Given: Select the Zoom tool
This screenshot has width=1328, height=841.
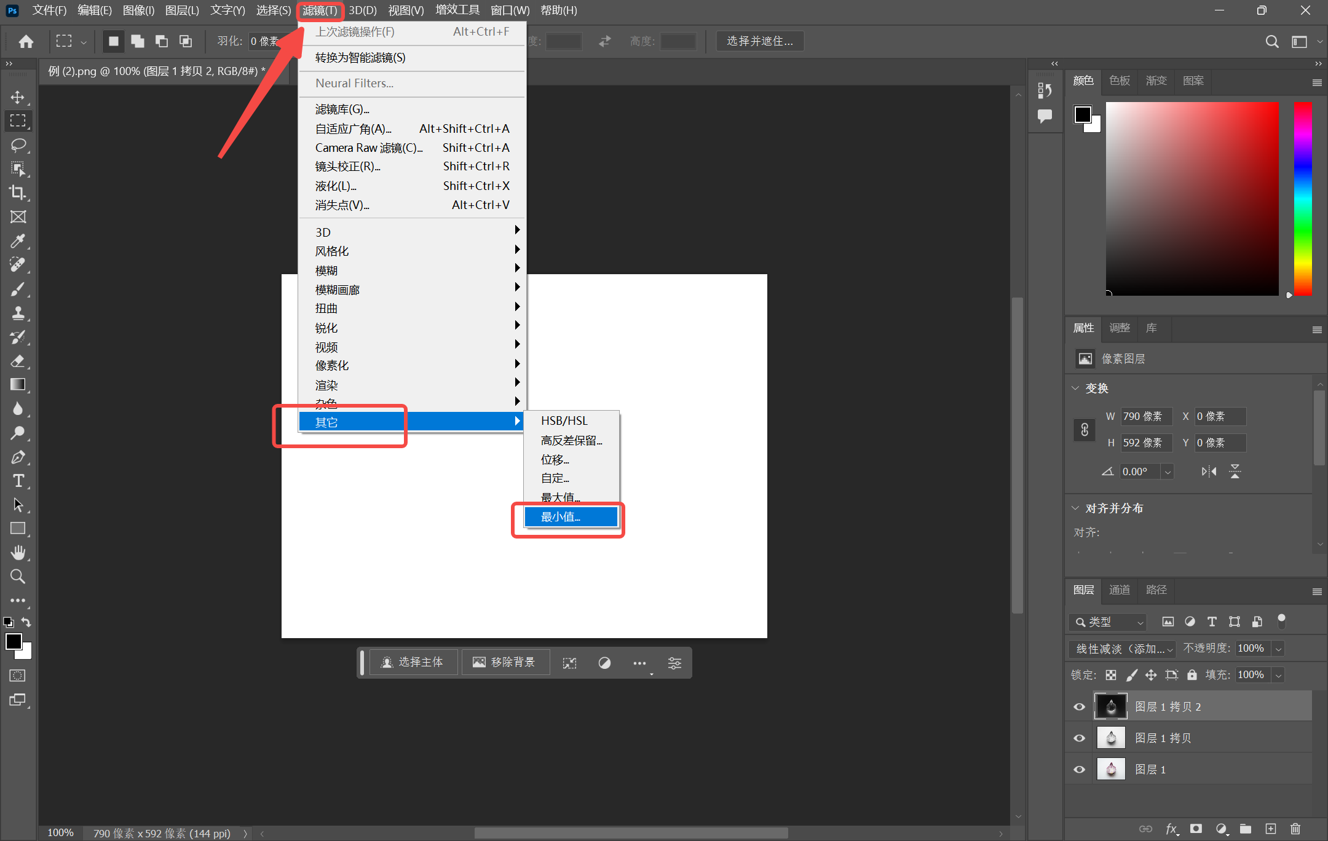Looking at the screenshot, I should point(17,577).
